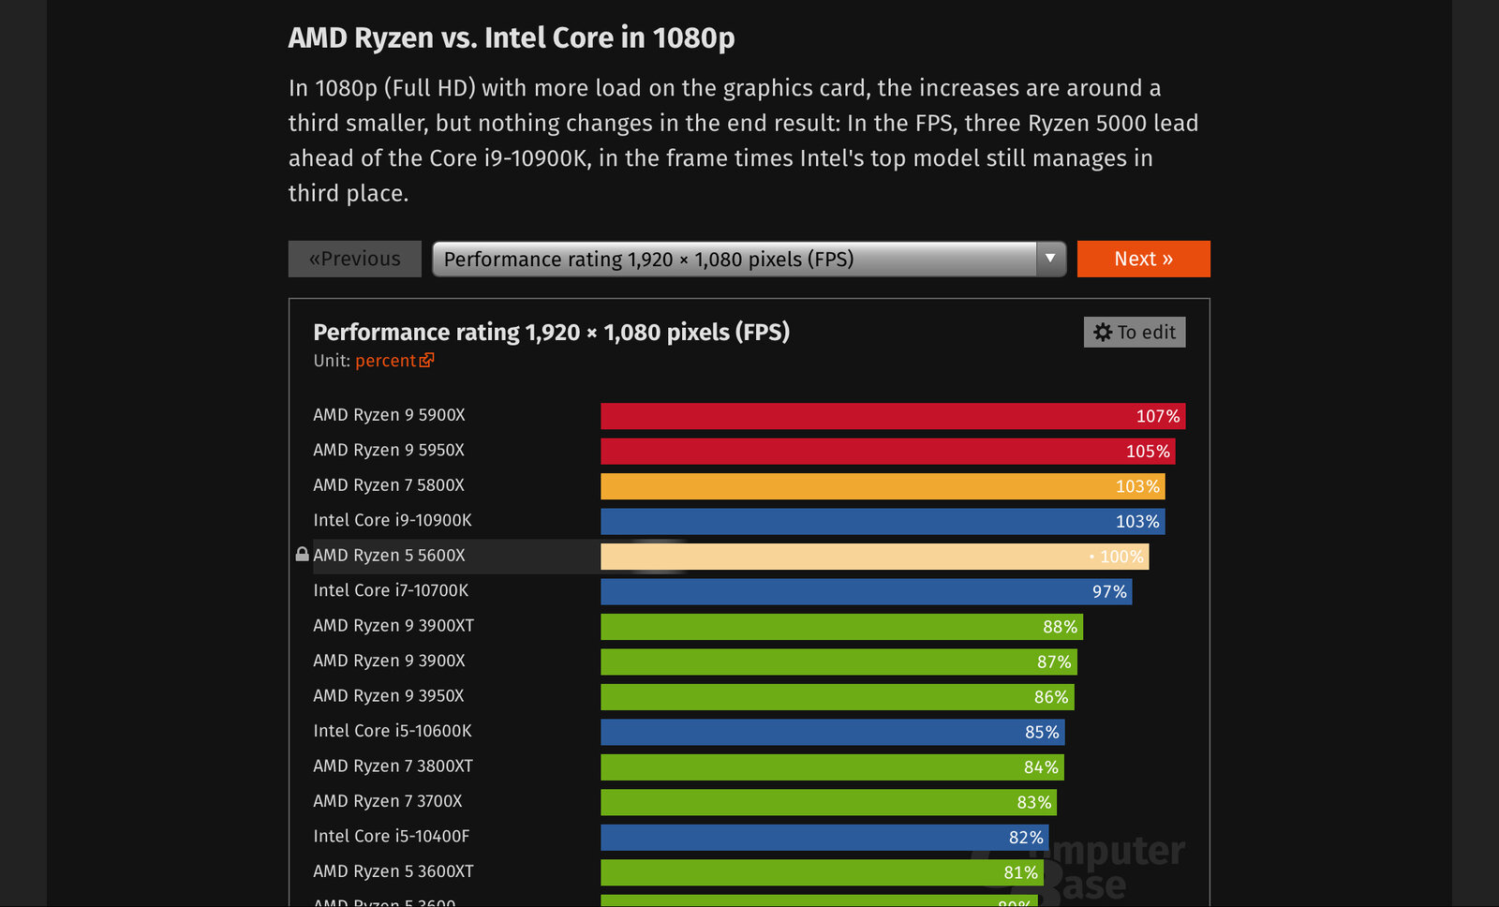Image resolution: width=1499 pixels, height=907 pixels.
Task: Click the blue 103% i9-10900K bar
Action: click(883, 522)
